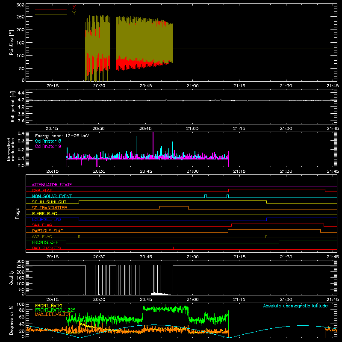Click the olive AAZ_FLAG label
Image resolution: width=342 pixels, height=342 pixels.
click(x=42, y=236)
